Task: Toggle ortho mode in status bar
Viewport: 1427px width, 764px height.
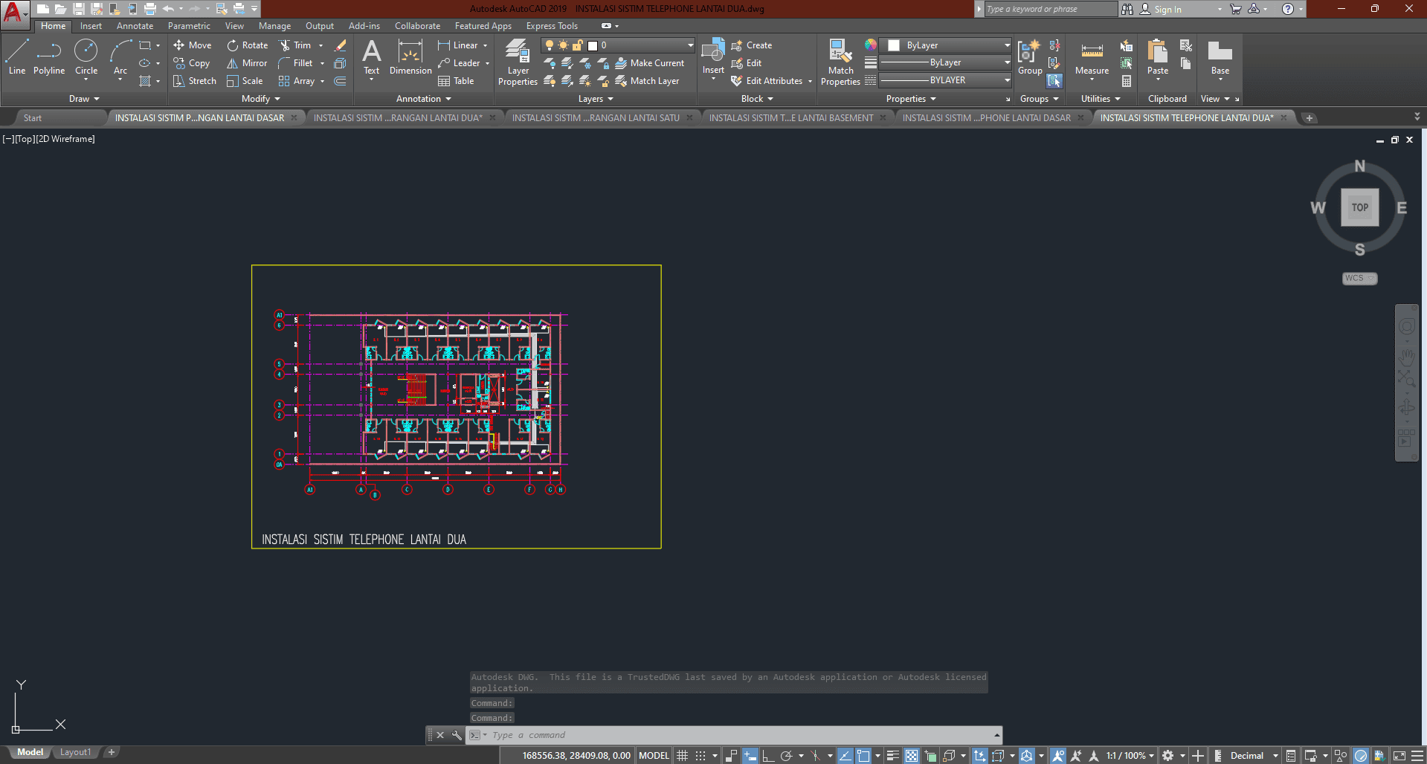Action: tap(768, 756)
